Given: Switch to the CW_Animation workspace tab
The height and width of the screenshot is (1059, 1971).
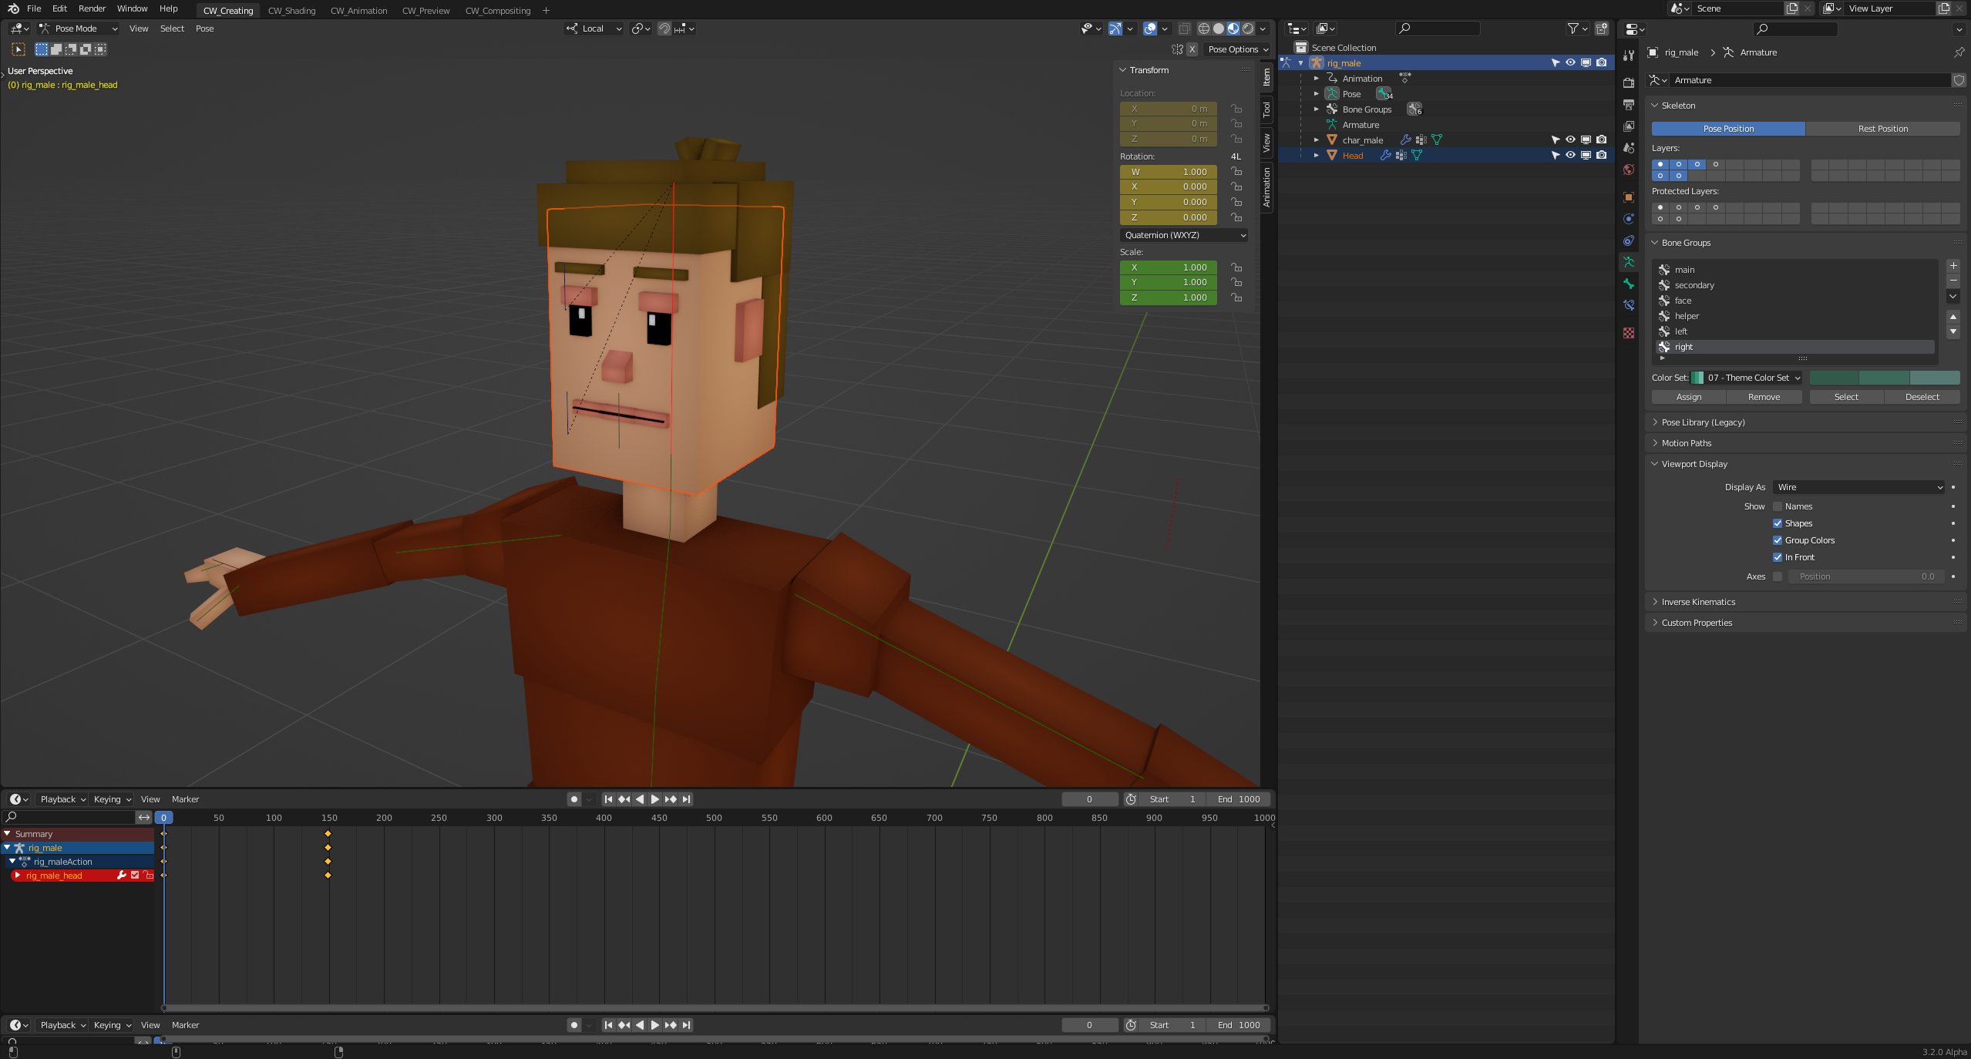Looking at the screenshot, I should [x=358, y=11].
